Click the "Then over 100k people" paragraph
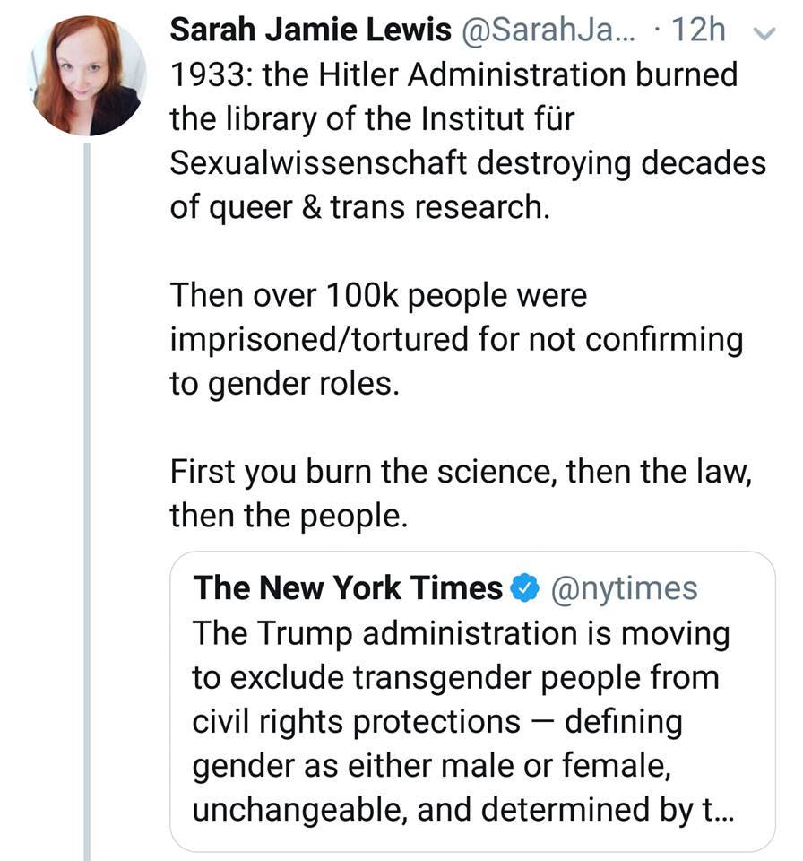The height and width of the screenshot is (861, 803). click(457, 341)
